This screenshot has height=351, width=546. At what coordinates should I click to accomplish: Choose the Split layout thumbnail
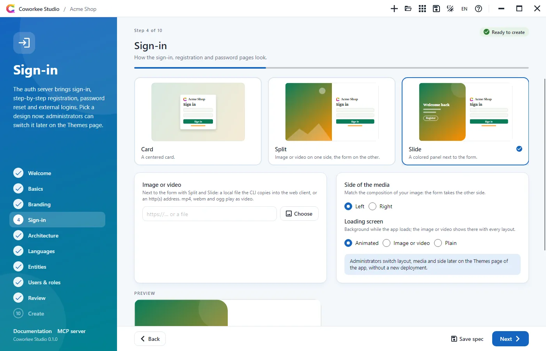pyautogui.click(x=332, y=112)
